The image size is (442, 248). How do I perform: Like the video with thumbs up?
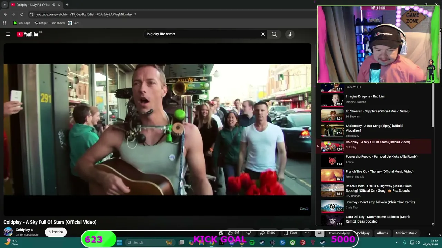[233, 233]
